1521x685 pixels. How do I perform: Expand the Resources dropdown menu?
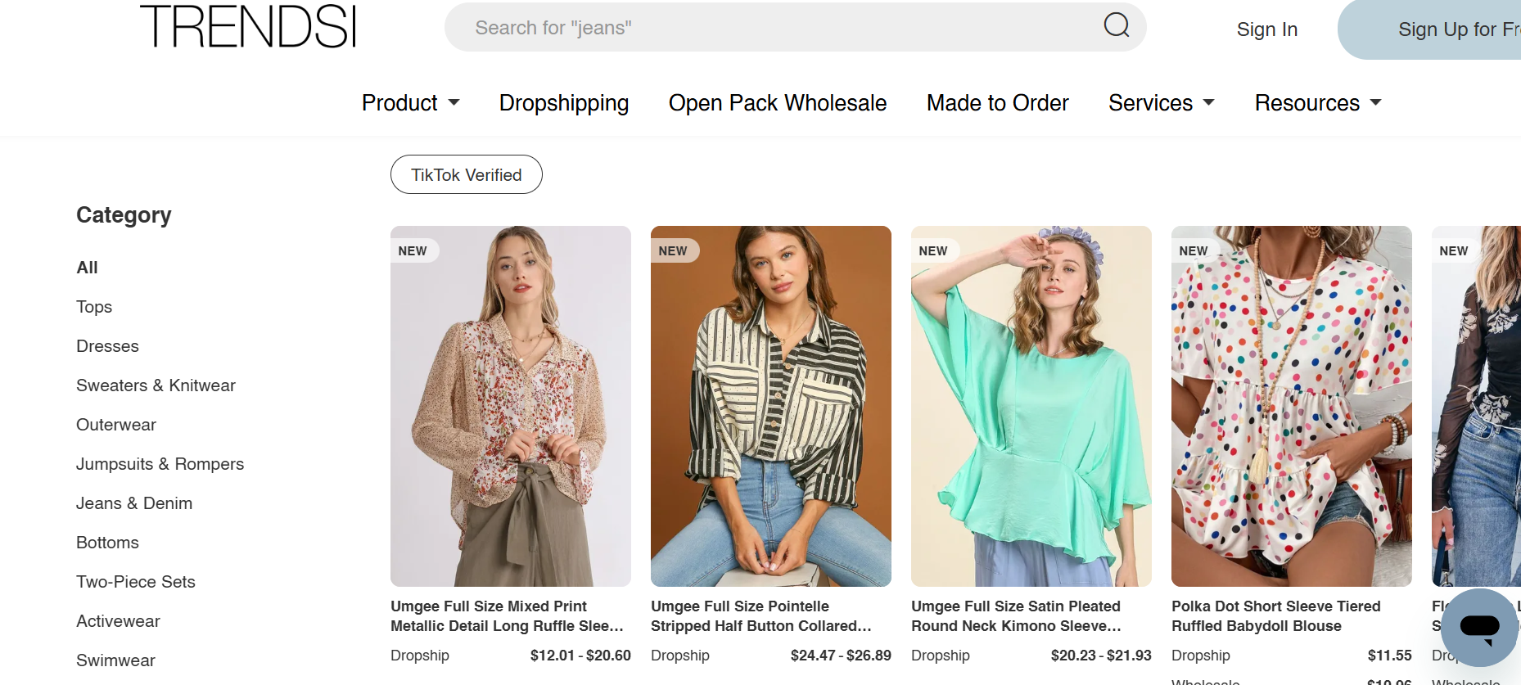coord(1317,103)
